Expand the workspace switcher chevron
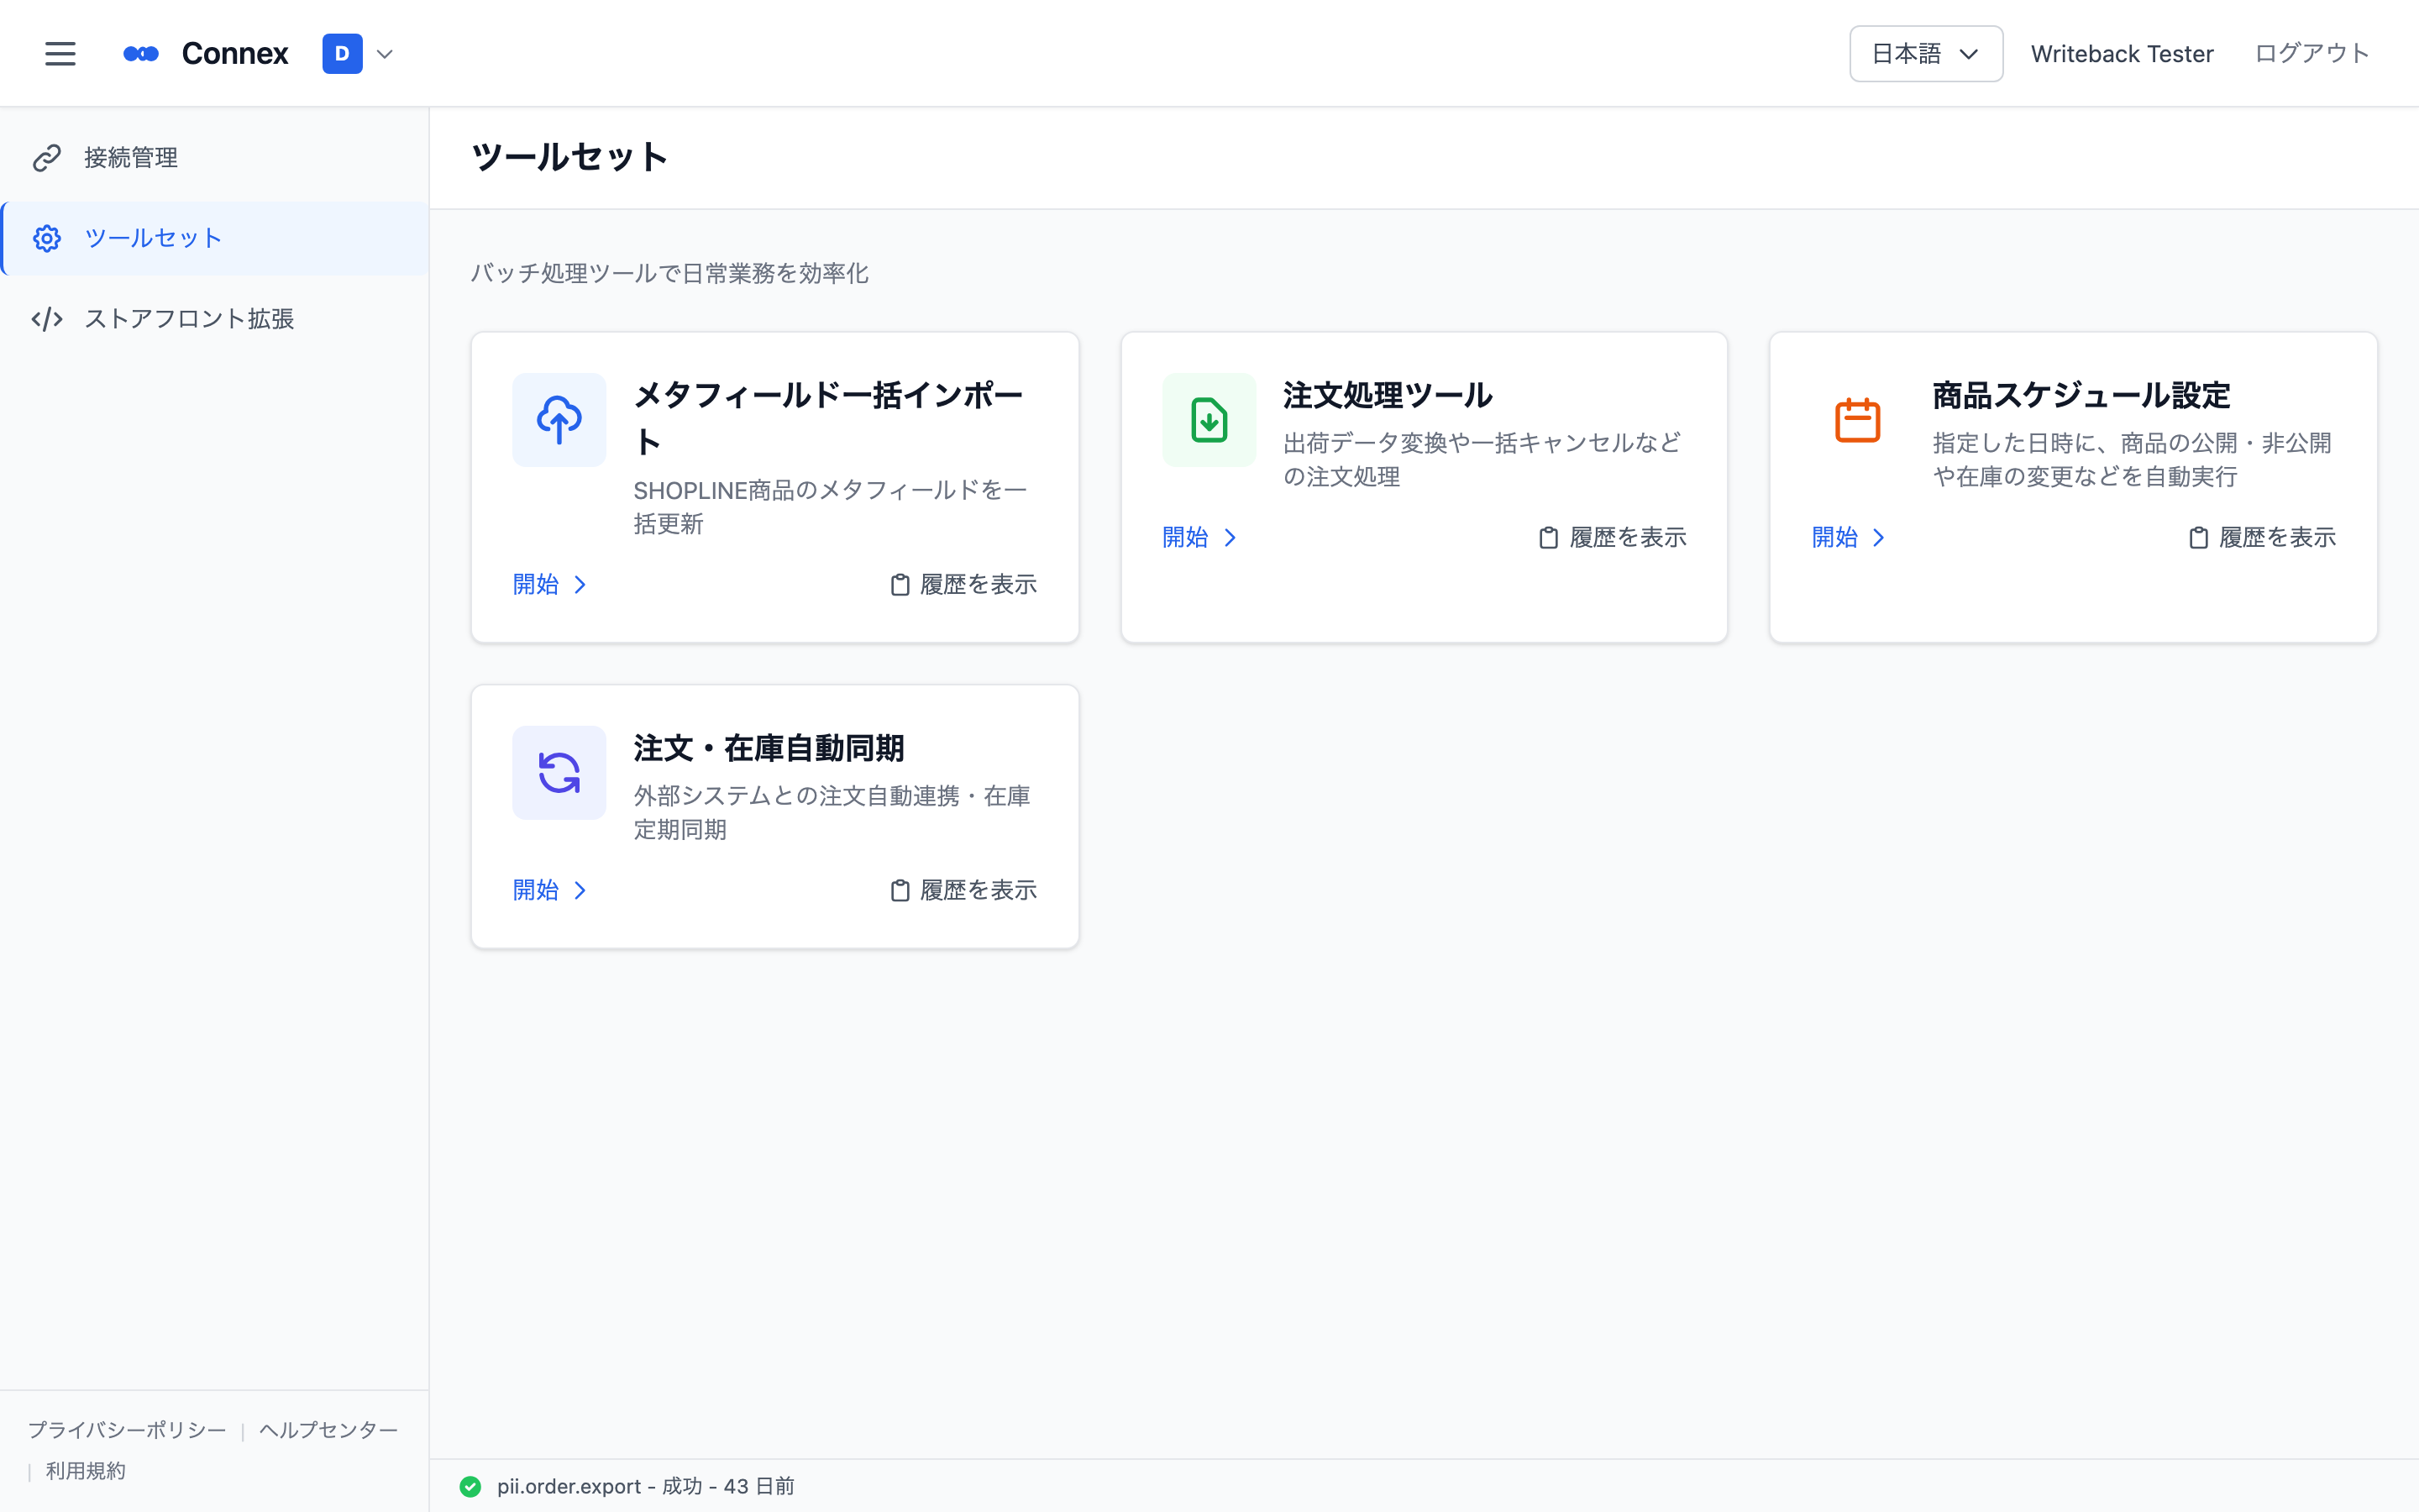Viewport: 2419px width, 1512px height. tap(385, 54)
